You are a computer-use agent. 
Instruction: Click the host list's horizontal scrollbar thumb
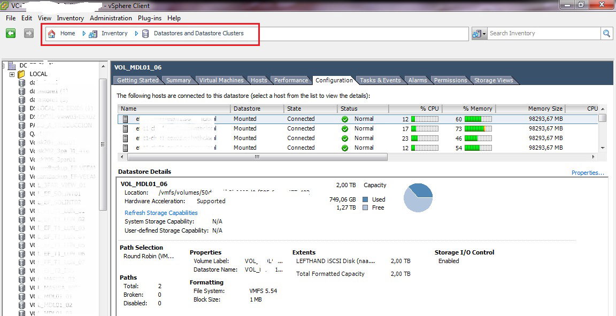coord(257,157)
